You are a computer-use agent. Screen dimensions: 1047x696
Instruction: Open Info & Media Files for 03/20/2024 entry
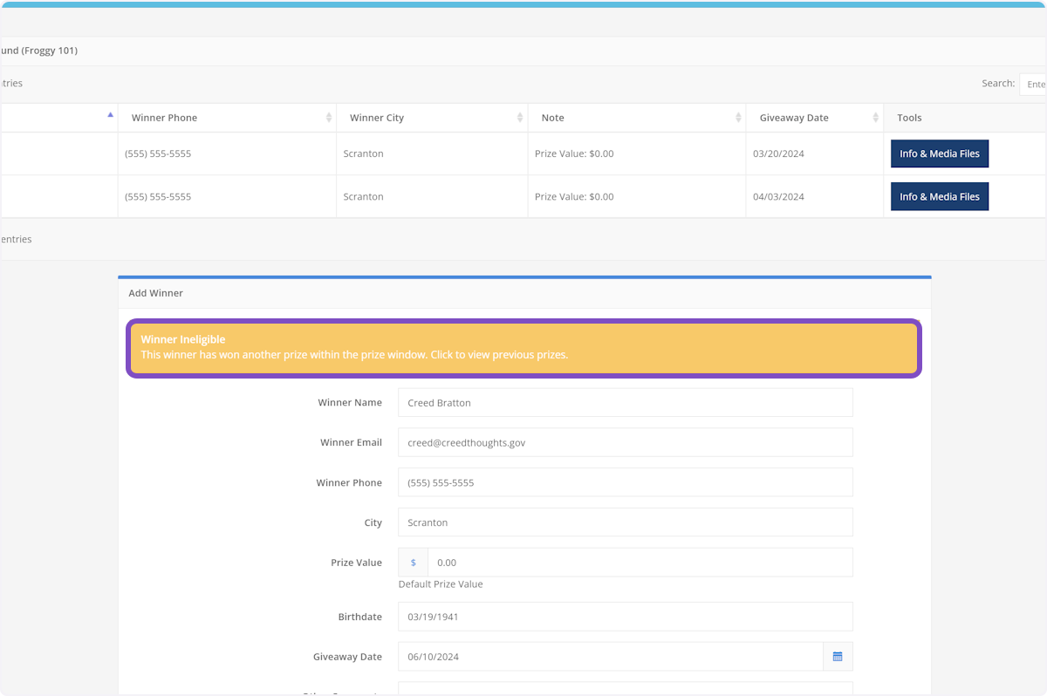939,154
